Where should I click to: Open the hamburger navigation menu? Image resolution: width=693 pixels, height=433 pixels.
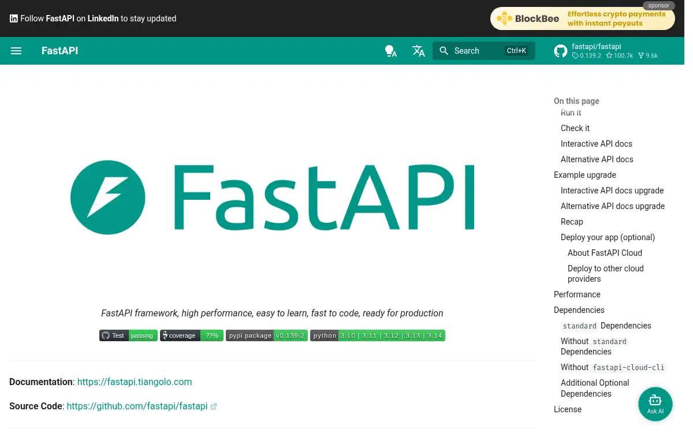click(x=16, y=51)
